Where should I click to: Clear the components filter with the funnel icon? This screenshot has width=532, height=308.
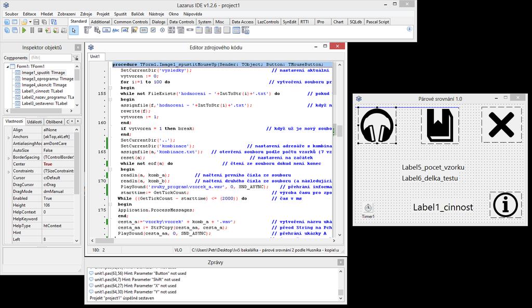tap(75, 58)
